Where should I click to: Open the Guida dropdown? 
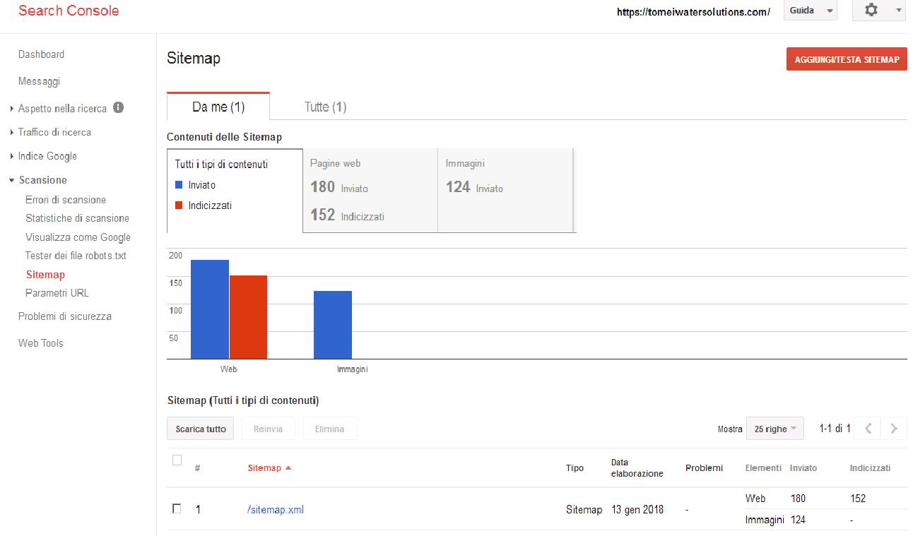pyautogui.click(x=810, y=11)
